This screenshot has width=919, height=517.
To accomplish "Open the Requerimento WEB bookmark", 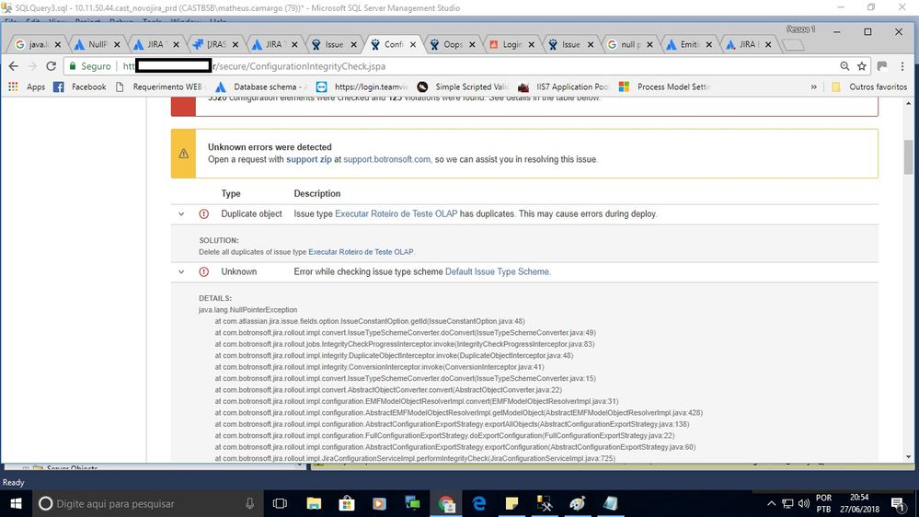I will [x=159, y=86].
